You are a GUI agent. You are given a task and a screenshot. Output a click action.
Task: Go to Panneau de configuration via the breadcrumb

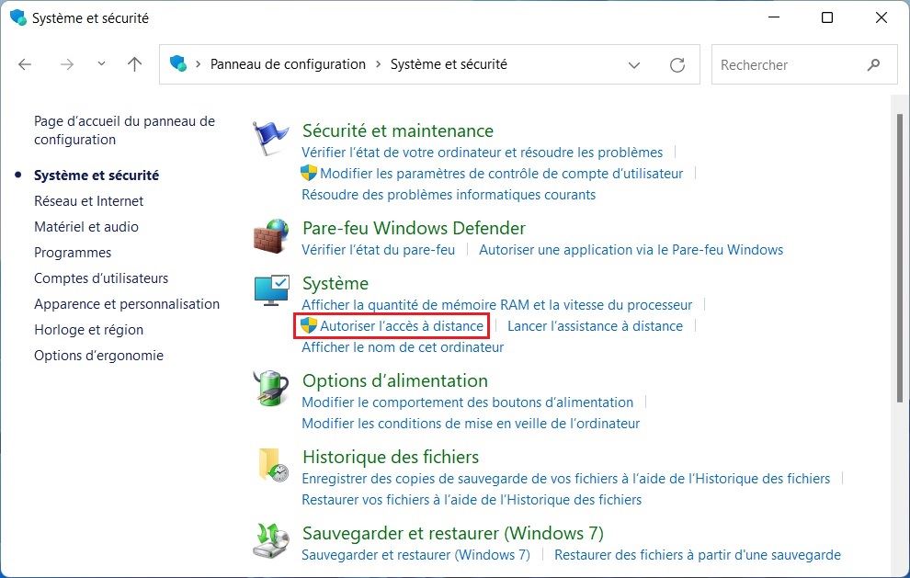[x=286, y=64]
